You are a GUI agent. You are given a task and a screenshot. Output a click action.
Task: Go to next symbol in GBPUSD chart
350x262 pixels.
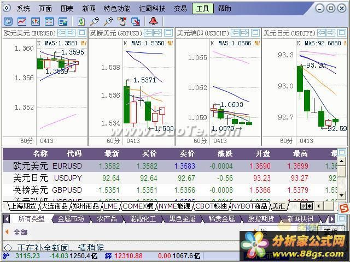pos(158,33)
